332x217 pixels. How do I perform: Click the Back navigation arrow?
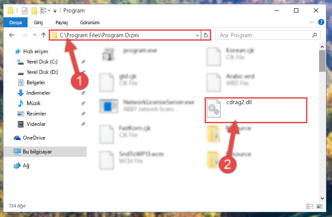(x=12, y=35)
